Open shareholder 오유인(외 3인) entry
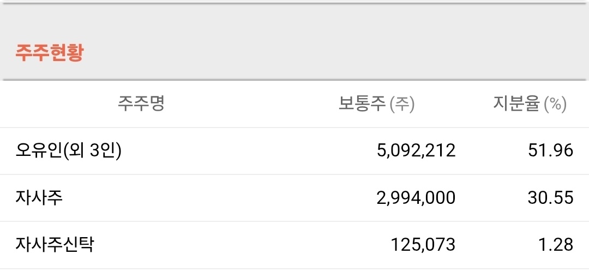Screen dimensions: 589x278 69,150
